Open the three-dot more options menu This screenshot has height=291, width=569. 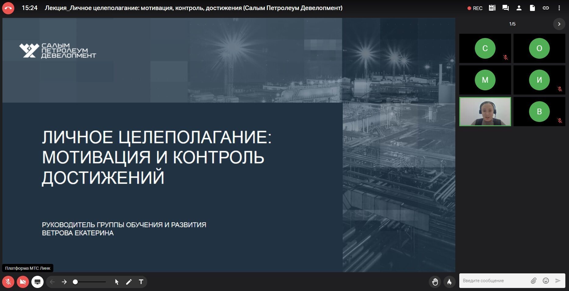[559, 8]
